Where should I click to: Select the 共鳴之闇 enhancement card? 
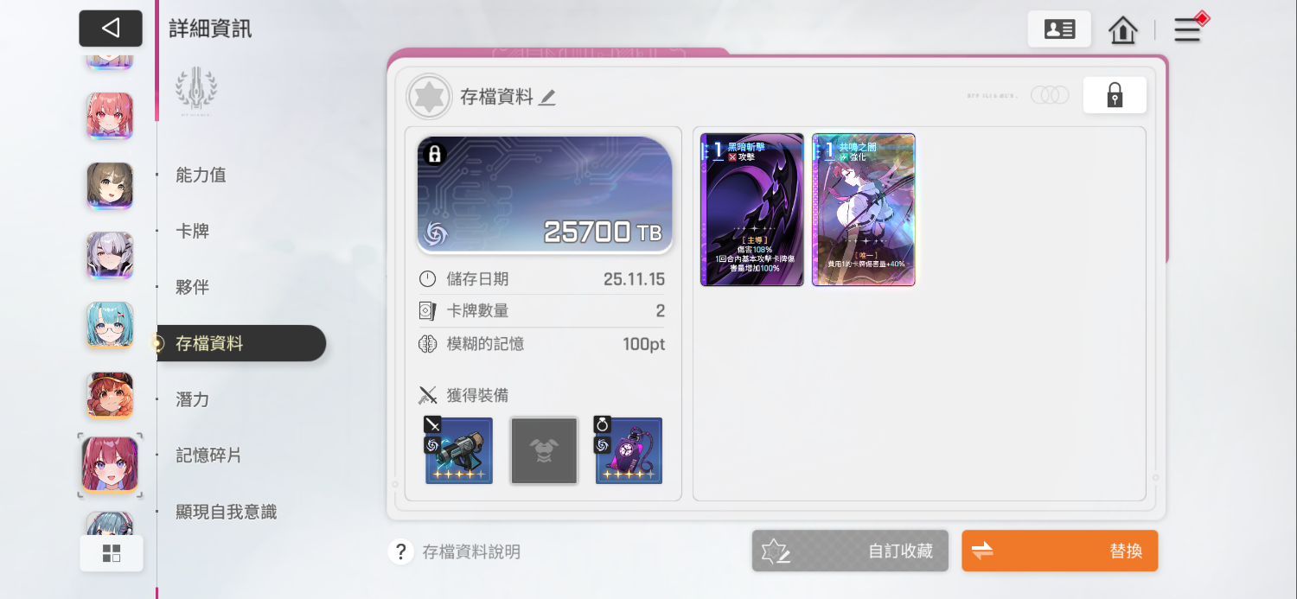click(864, 210)
